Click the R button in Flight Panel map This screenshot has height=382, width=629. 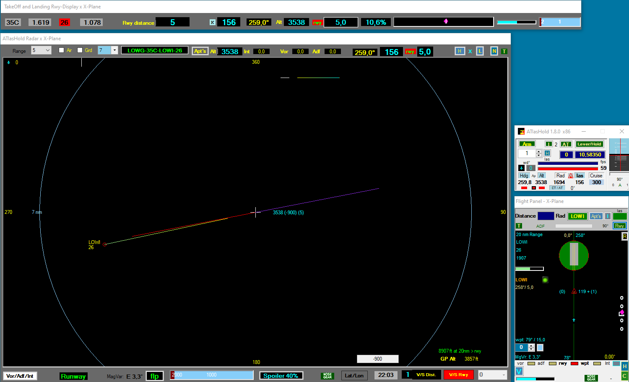point(624,236)
